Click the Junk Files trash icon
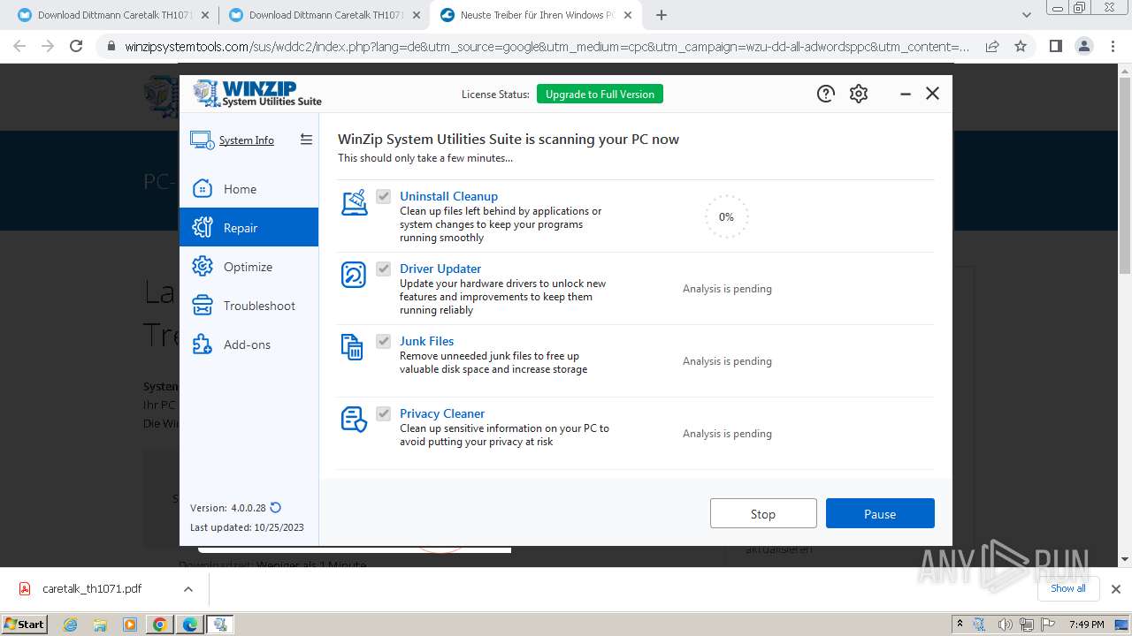Image resolution: width=1132 pixels, height=636 pixels. click(352, 347)
